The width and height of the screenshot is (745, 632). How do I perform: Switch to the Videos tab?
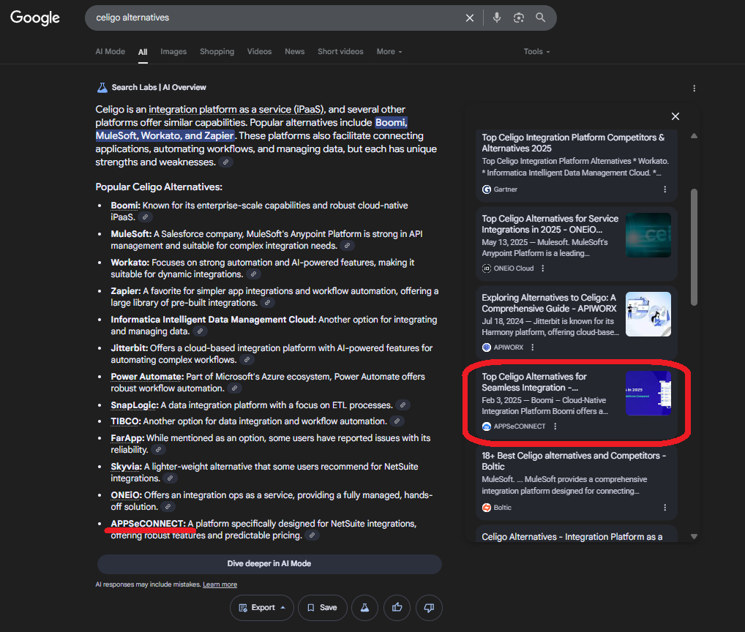pos(259,52)
